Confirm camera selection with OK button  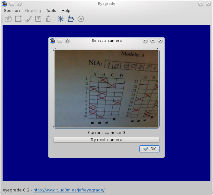coord(149,149)
